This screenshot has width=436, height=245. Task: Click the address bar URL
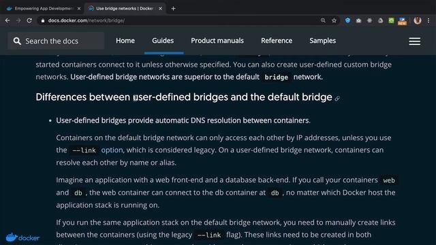pos(87,20)
